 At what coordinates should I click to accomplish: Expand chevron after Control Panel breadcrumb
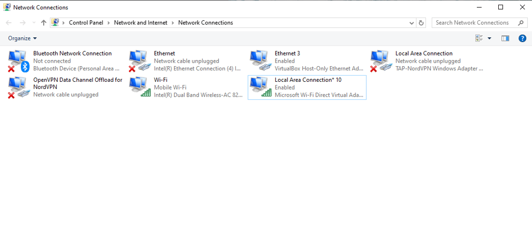tap(109, 23)
